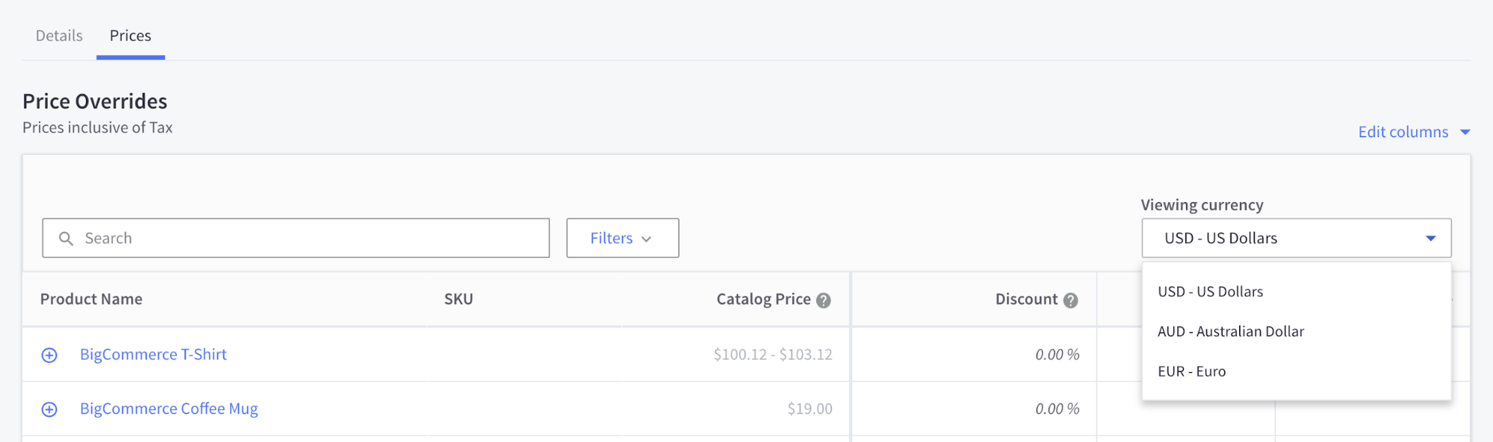Click into the Search input field
The image size is (1493, 442).
(x=296, y=239)
